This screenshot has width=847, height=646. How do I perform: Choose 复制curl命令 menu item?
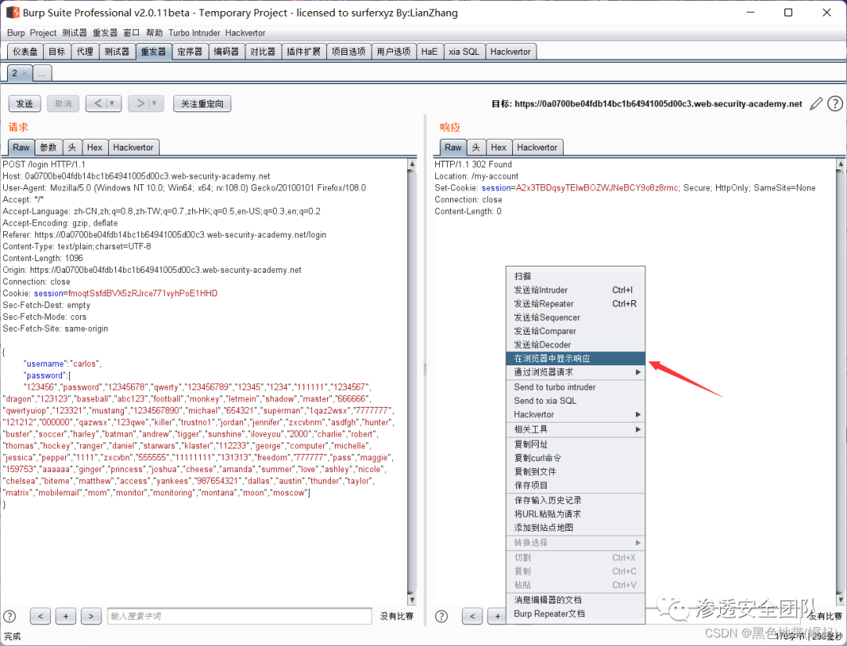click(576, 458)
